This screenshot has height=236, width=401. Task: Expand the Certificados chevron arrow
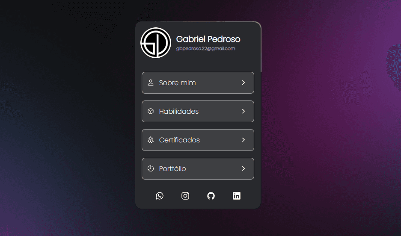(x=244, y=140)
